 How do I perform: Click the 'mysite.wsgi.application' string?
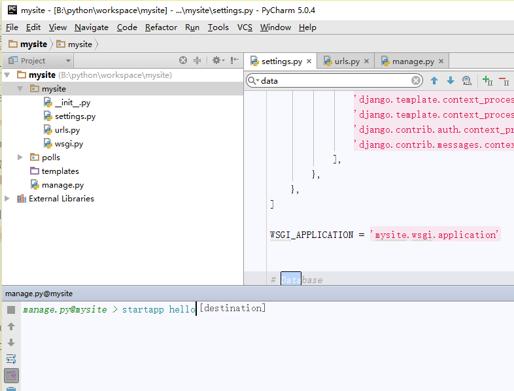(436, 234)
